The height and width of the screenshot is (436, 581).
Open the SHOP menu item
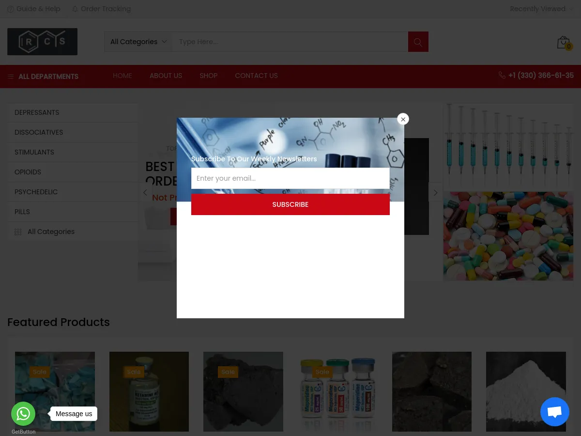[x=208, y=76]
